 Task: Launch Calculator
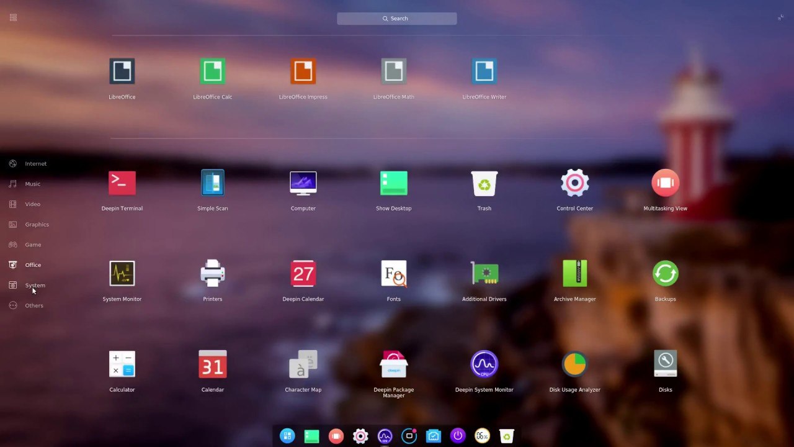click(122, 364)
